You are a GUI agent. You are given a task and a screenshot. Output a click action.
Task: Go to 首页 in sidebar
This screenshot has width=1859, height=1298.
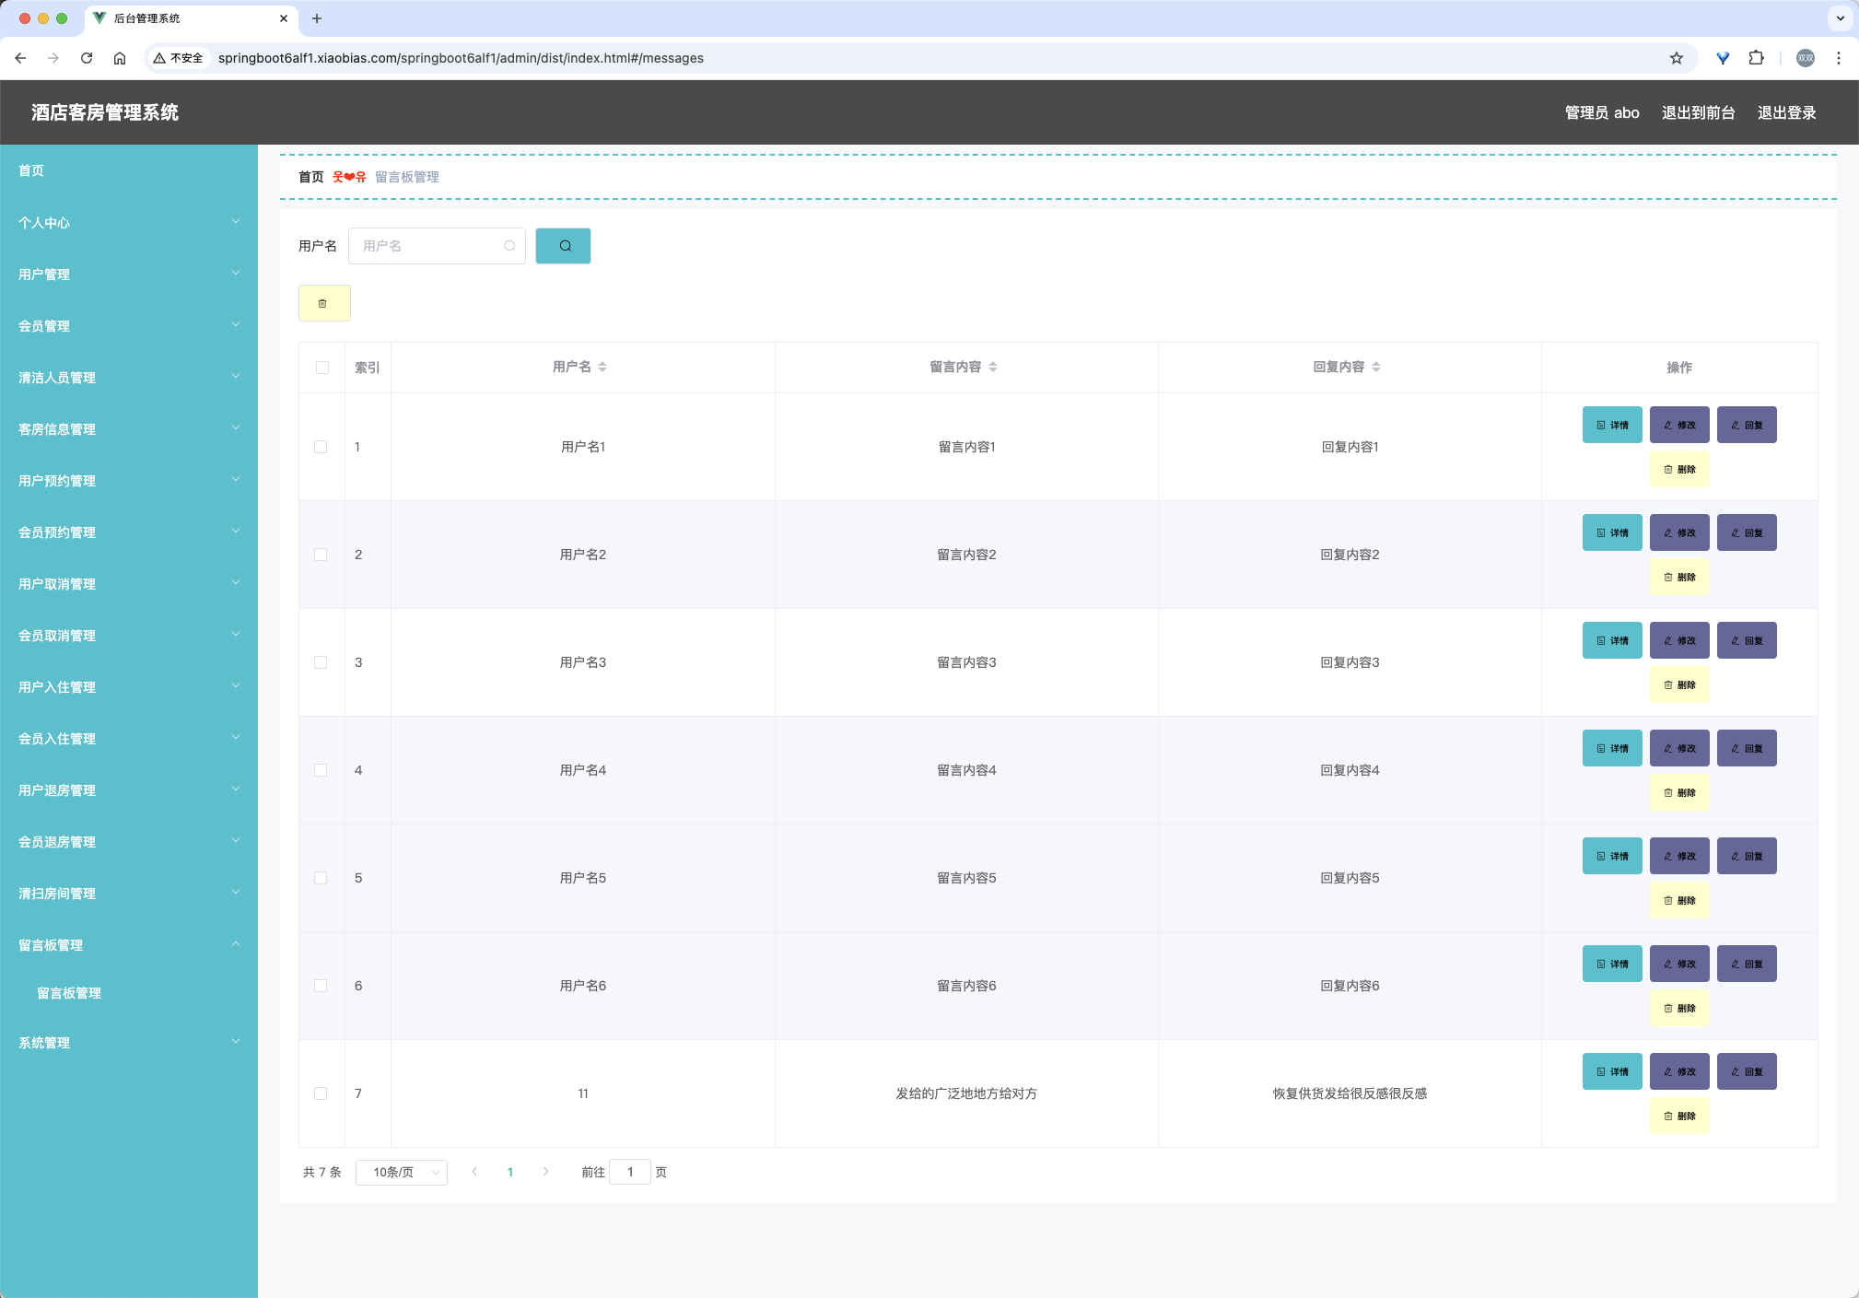pos(129,170)
